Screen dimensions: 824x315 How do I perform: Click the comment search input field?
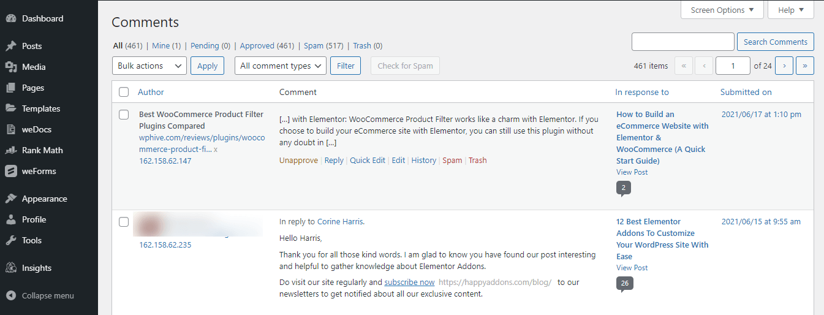tap(682, 42)
